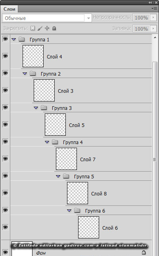
Task: Hide the Слой 4 layer
Action: (x=6, y=56)
